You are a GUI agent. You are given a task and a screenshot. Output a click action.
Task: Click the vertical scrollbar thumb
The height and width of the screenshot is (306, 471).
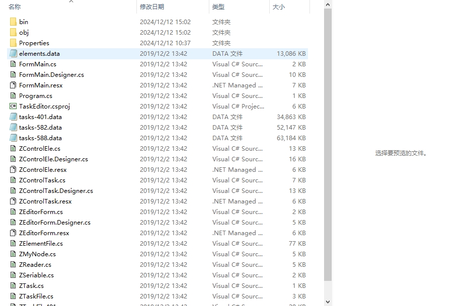pos(328,145)
